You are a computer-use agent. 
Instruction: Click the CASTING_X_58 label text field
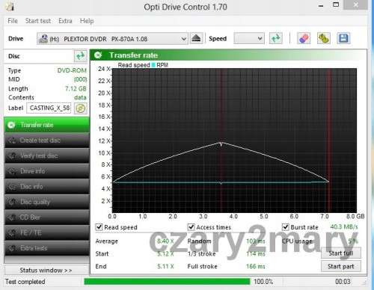tap(49, 108)
